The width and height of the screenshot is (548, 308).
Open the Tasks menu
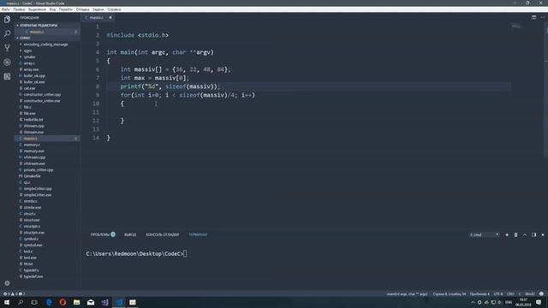coord(98,9)
